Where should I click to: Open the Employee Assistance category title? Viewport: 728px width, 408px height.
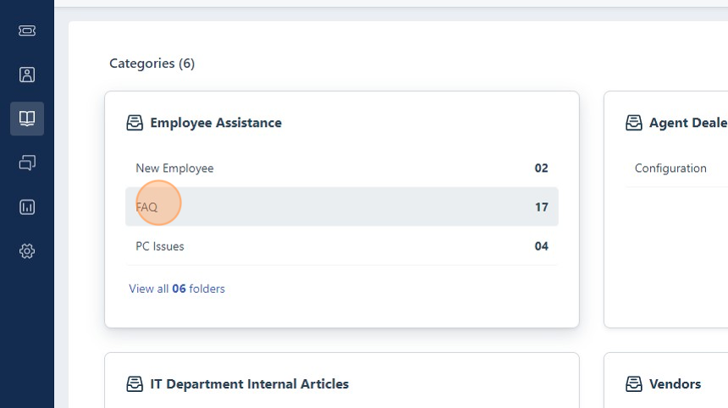216,123
